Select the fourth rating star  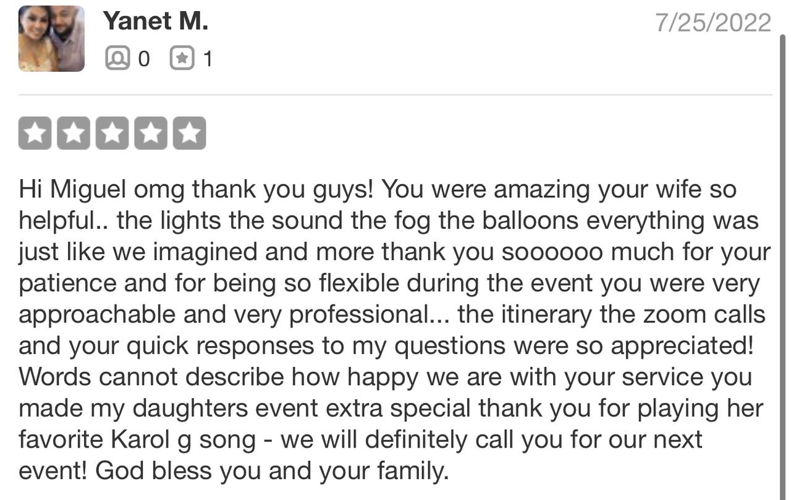coord(151,133)
